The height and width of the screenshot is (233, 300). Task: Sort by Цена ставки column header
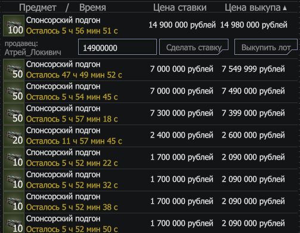point(180,8)
